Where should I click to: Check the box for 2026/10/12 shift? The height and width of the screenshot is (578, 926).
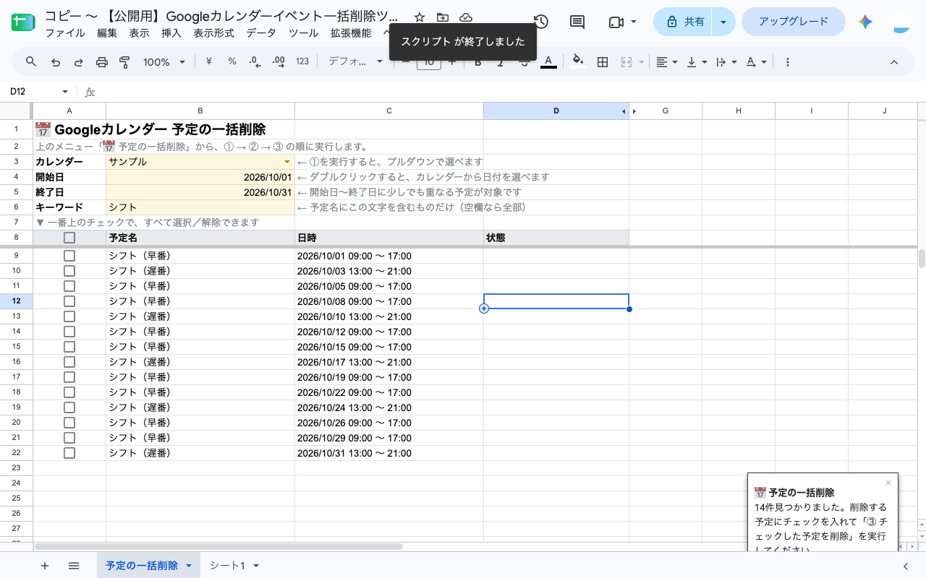pyautogui.click(x=69, y=332)
